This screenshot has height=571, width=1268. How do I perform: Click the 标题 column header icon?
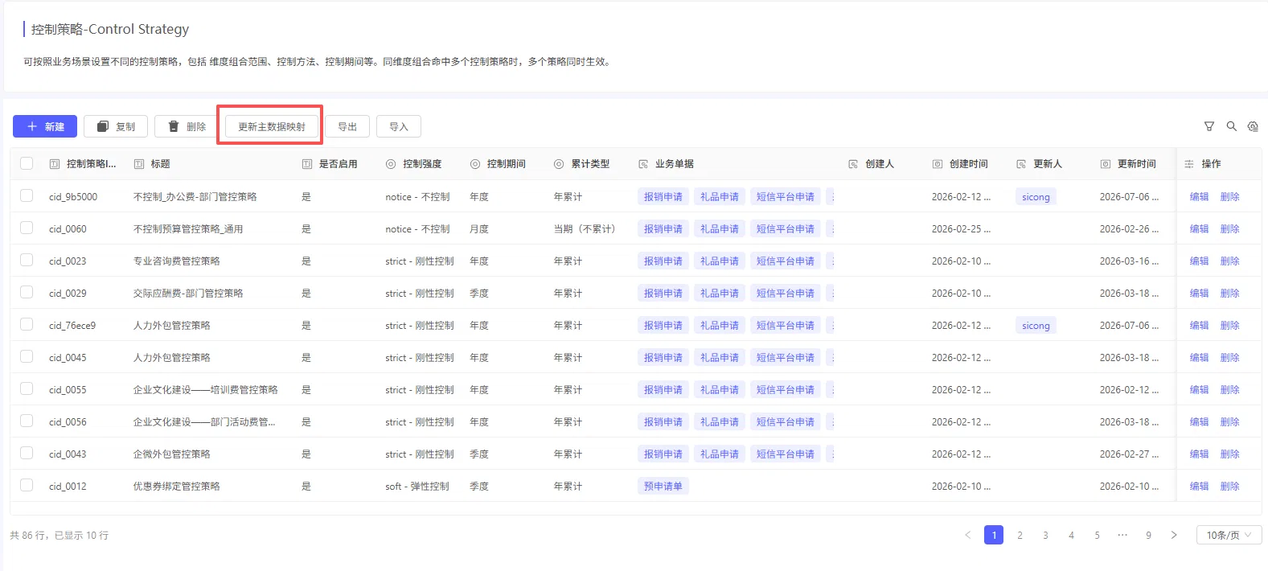(x=139, y=164)
